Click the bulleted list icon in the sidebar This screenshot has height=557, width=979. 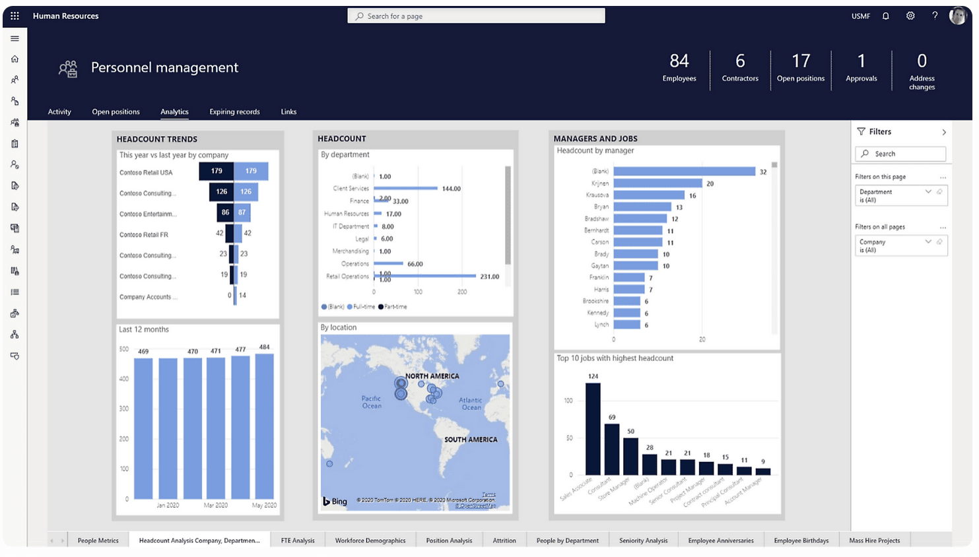tap(15, 292)
